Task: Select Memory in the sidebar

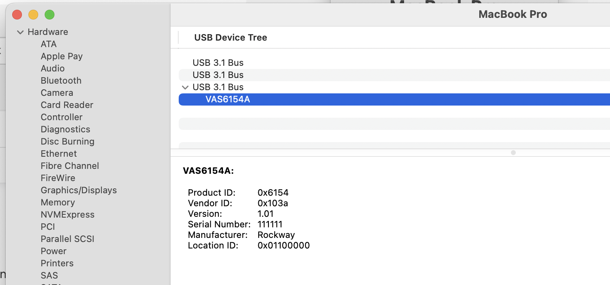Action: [58, 203]
